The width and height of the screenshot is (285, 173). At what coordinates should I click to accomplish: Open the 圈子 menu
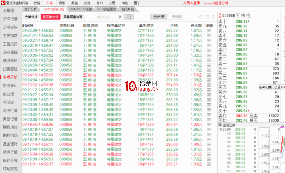[x=137, y=3]
